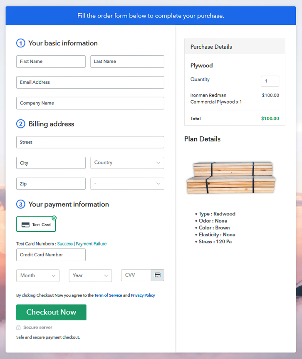Open the Privacy Policy link
This screenshot has width=302, height=359.
point(143,295)
